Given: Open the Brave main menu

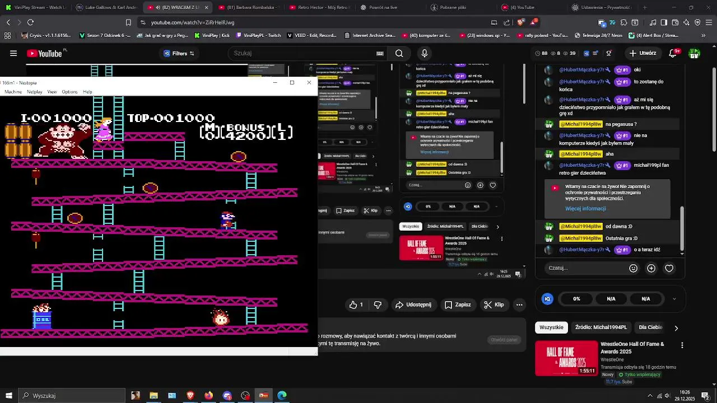Looking at the screenshot, I should click(709, 22).
